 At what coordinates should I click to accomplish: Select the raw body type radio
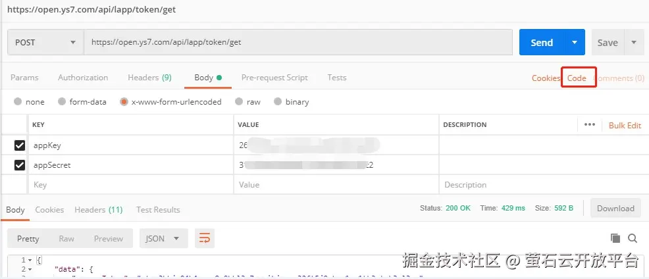click(x=239, y=101)
